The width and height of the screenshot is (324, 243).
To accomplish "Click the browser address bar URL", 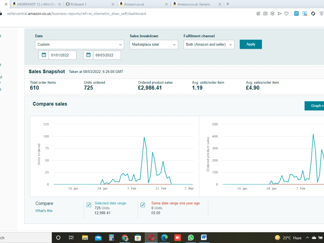I will (76, 14).
